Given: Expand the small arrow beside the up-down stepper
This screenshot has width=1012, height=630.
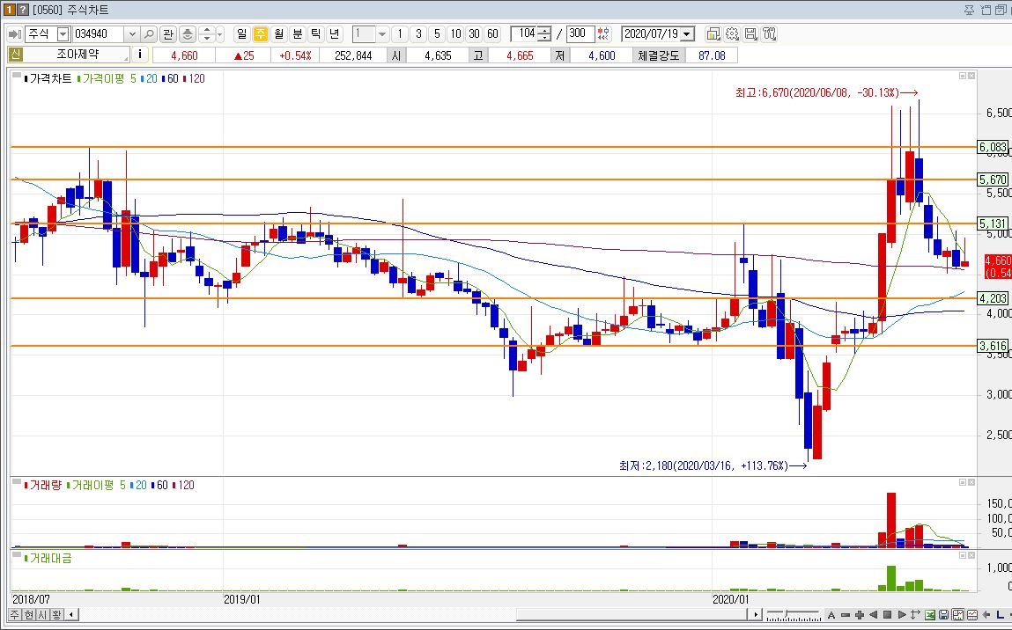Looking at the screenshot, I should (220, 34).
